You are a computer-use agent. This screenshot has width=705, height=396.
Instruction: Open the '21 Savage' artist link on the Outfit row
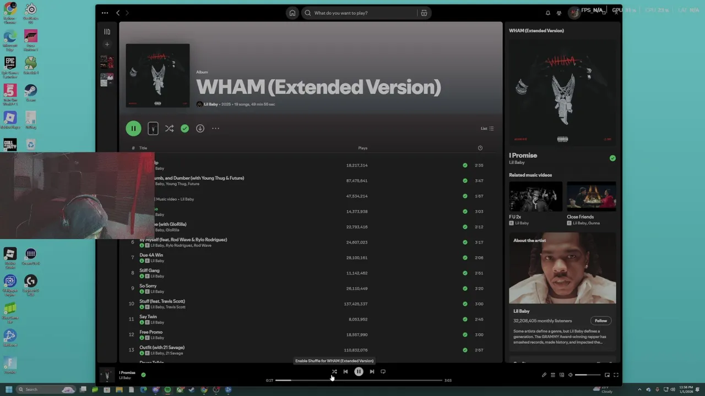(x=173, y=353)
